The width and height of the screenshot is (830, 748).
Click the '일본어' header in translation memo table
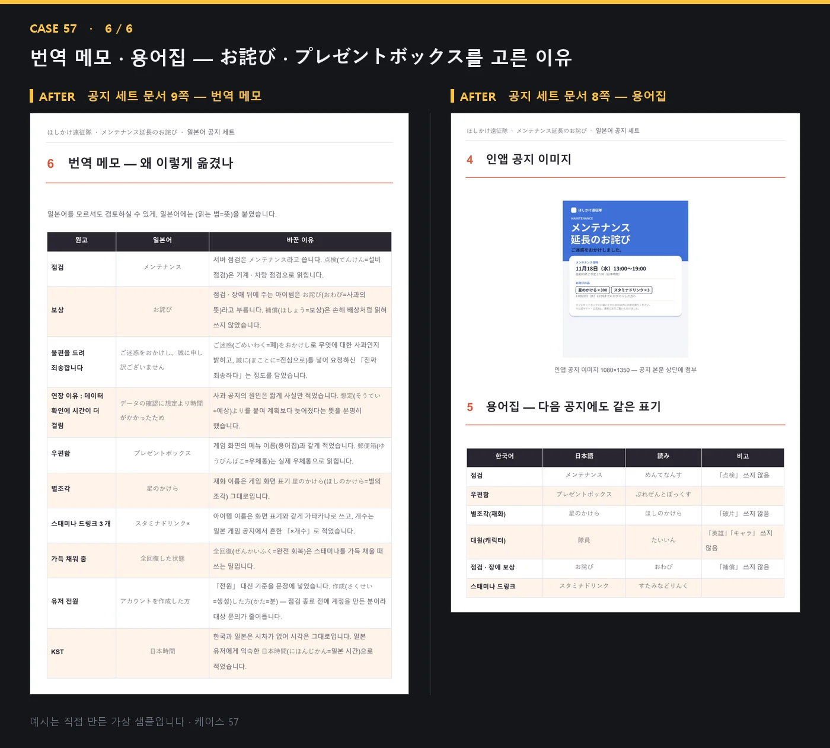162,240
